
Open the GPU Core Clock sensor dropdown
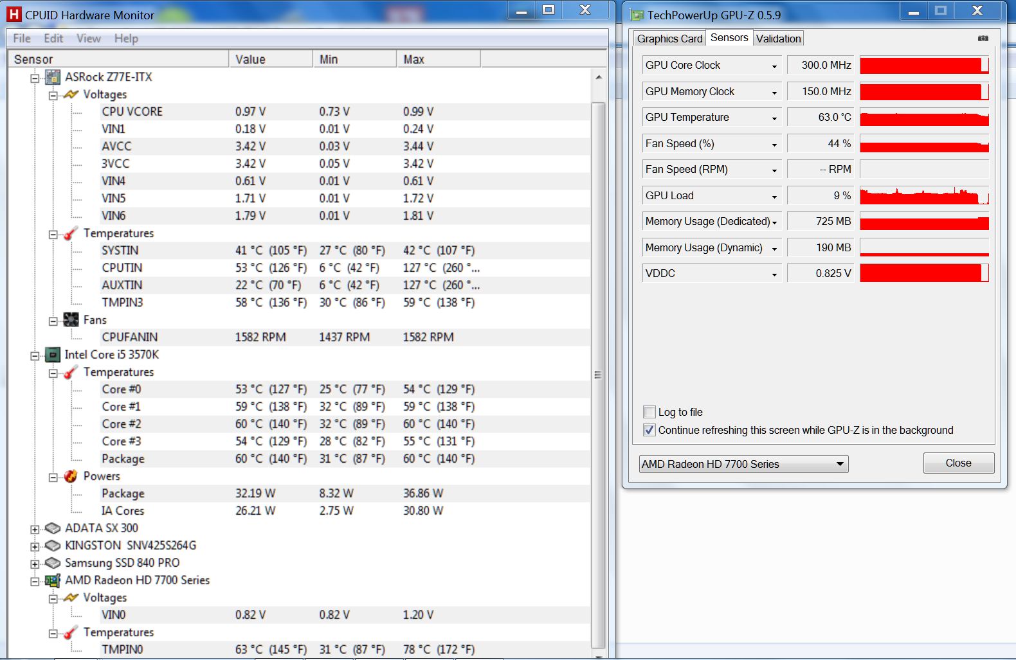(x=774, y=66)
